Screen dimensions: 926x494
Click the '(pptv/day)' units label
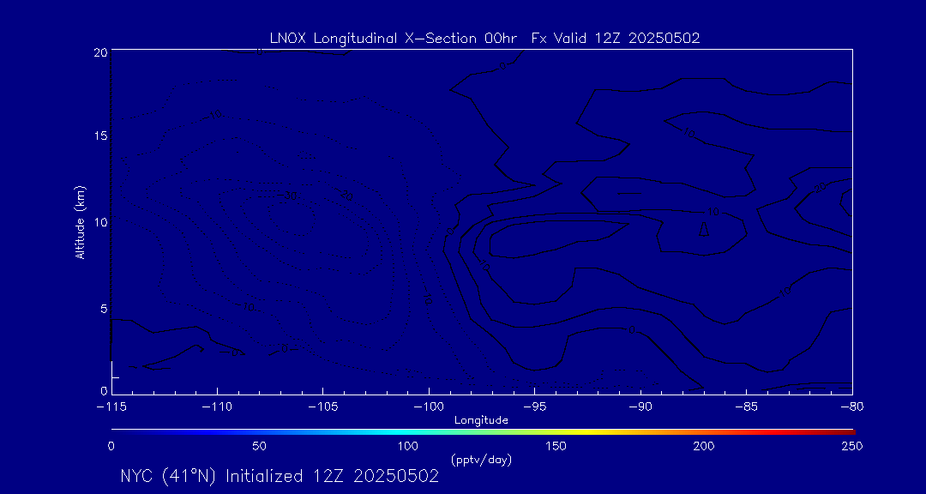(x=481, y=460)
